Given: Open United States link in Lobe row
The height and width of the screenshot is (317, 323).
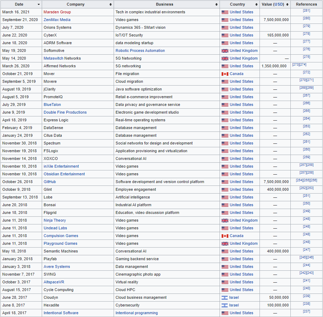Looking at the screenshot, I should [x=241, y=197].
